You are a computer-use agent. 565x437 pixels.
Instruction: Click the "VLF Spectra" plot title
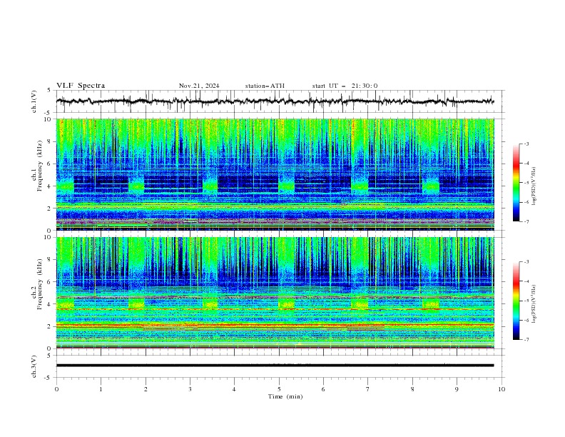[x=81, y=86]
